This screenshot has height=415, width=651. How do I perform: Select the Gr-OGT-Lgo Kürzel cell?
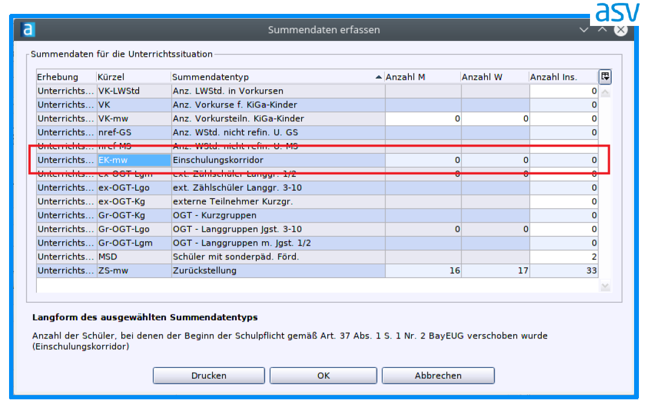pos(133,229)
